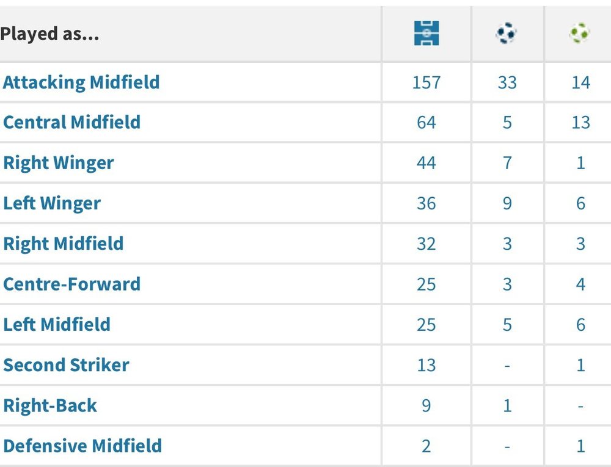Open the Right-Back position link

click(50, 405)
